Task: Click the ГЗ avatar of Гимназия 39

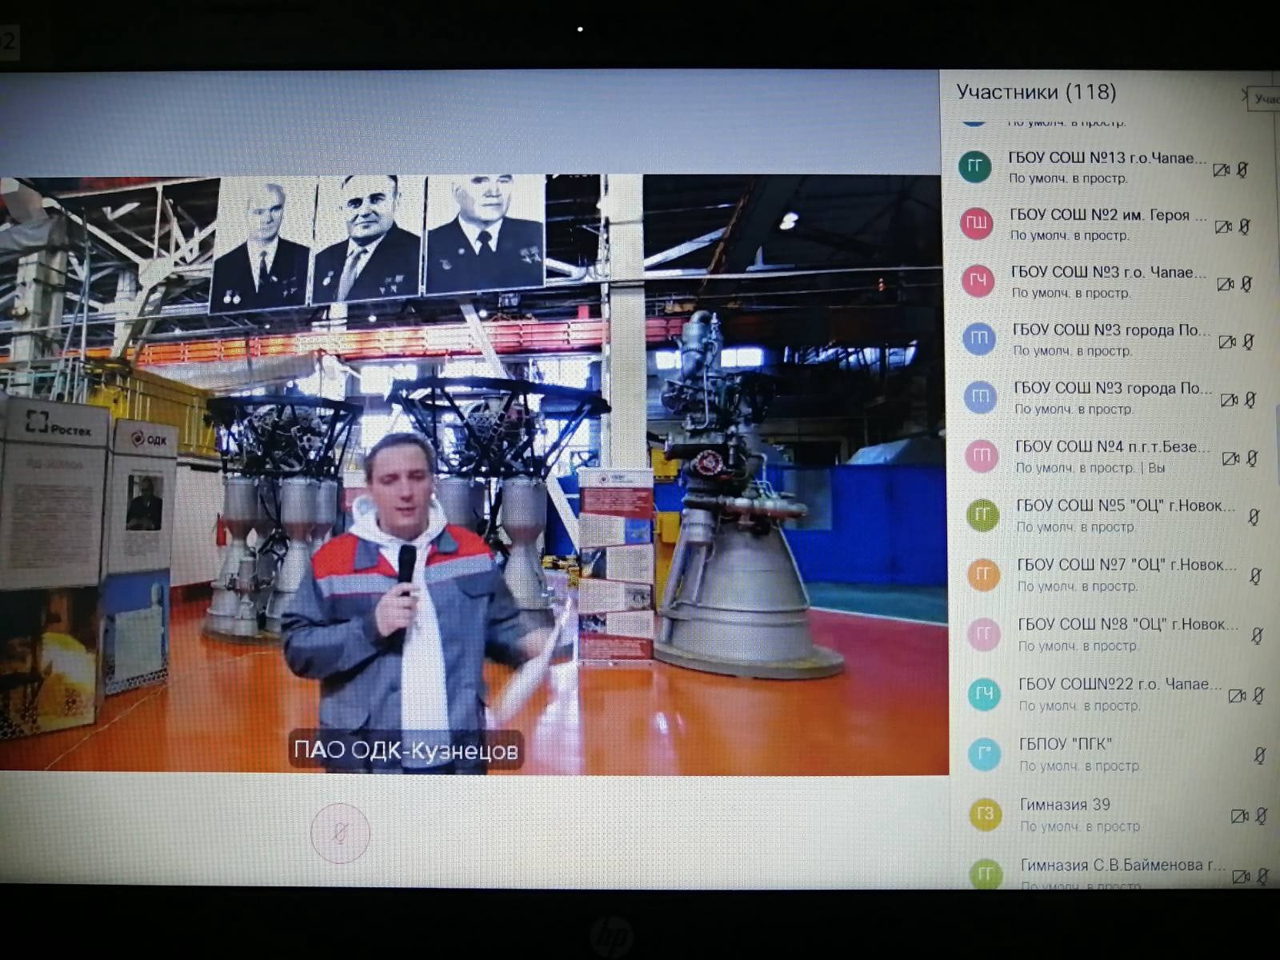Action: click(x=985, y=814)
